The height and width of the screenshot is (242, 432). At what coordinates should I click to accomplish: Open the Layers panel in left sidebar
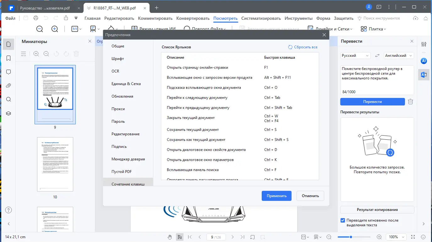coord(8,113)
